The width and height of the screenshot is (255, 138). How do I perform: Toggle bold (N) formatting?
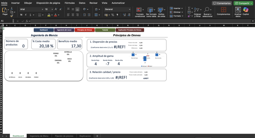pos(21,15)
